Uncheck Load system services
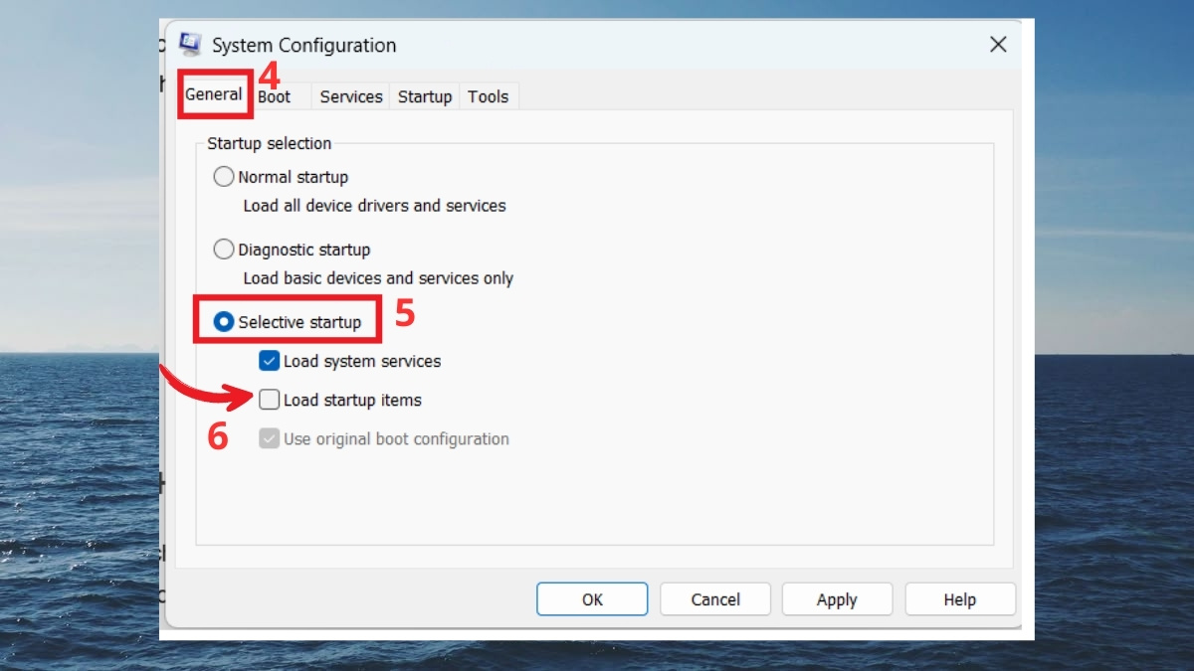This screenshot has height=671, width=1194. (269, 361)
